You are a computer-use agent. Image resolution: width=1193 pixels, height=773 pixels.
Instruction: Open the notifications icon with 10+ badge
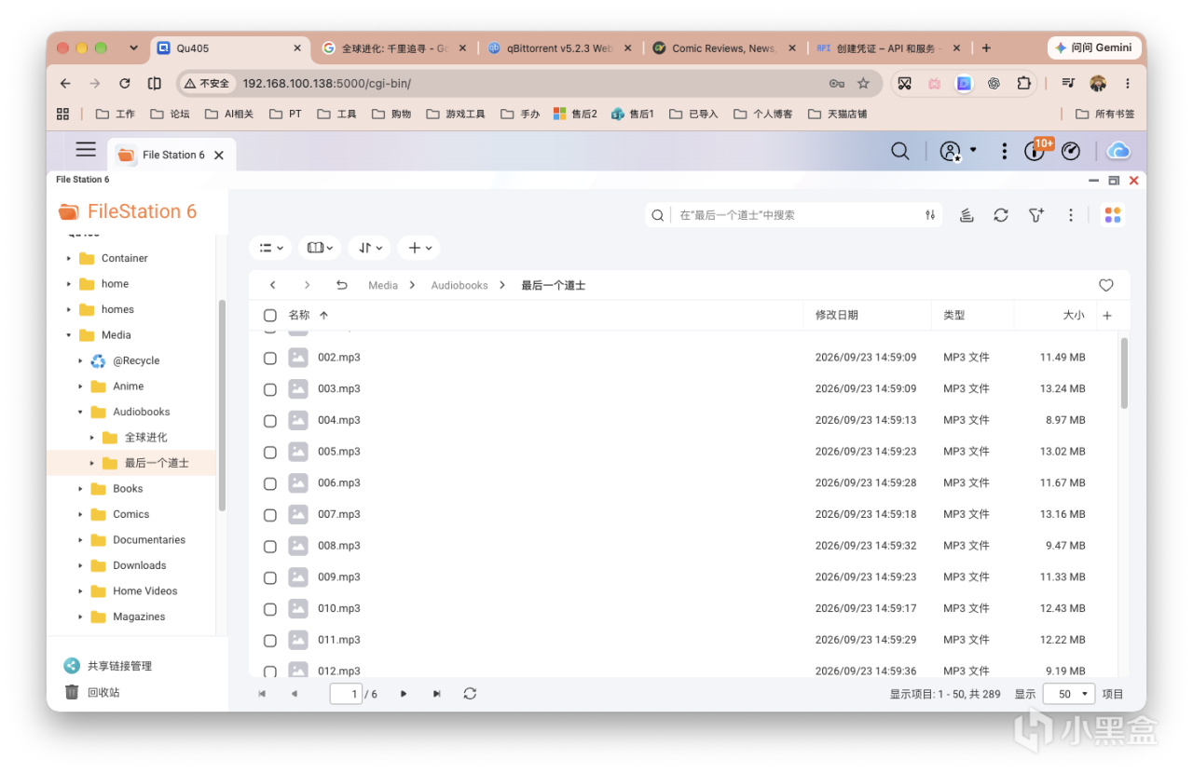[1036, 150]
